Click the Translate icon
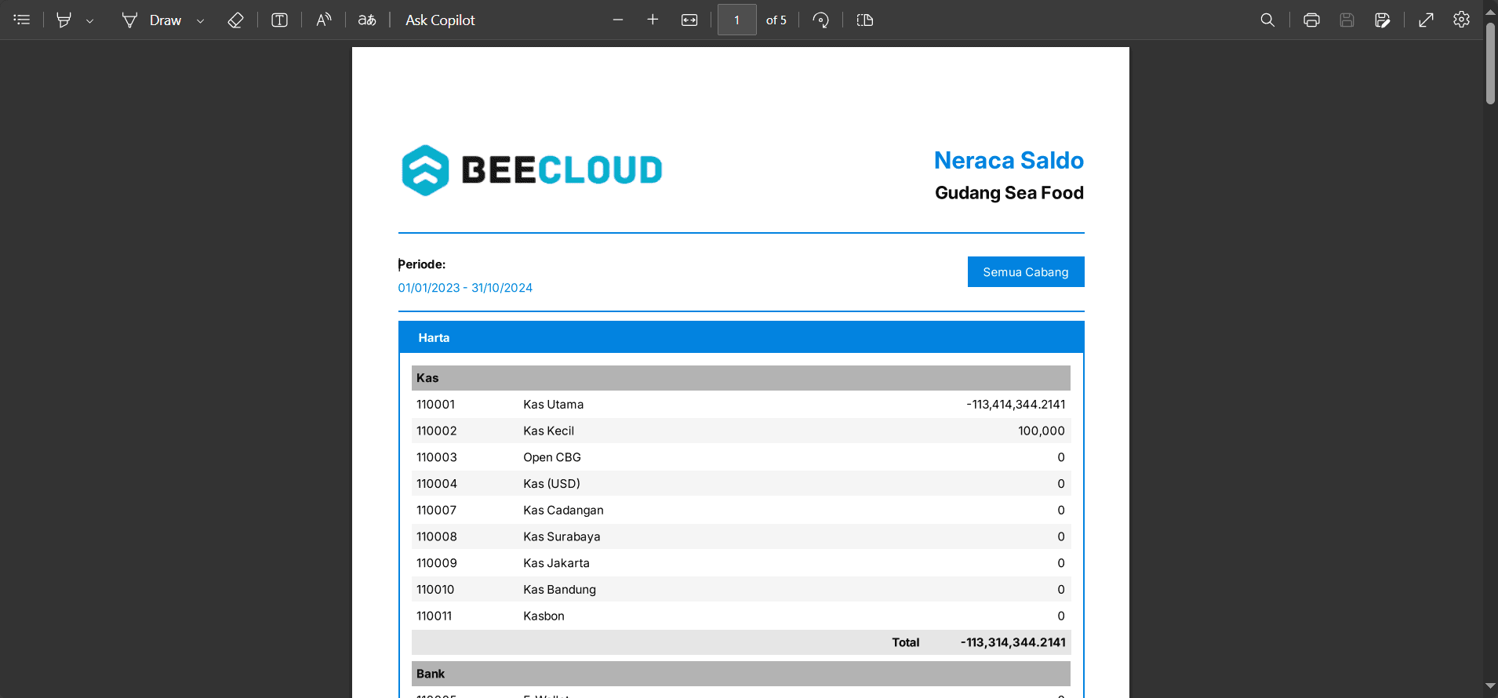 click(367, 20)
